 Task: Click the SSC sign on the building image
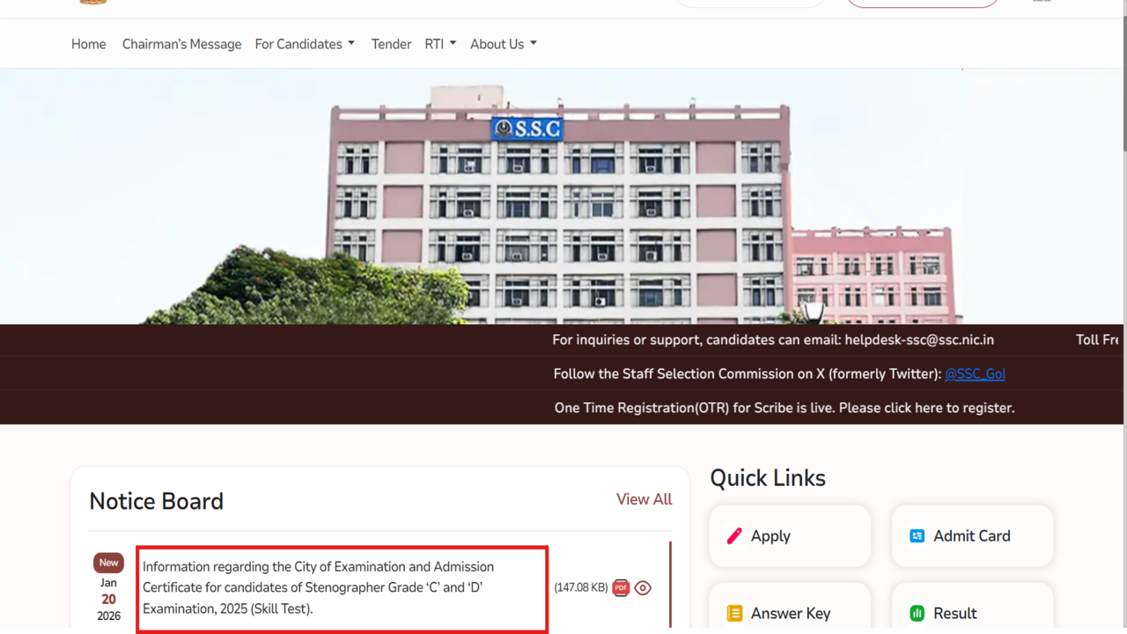point(527,129)
